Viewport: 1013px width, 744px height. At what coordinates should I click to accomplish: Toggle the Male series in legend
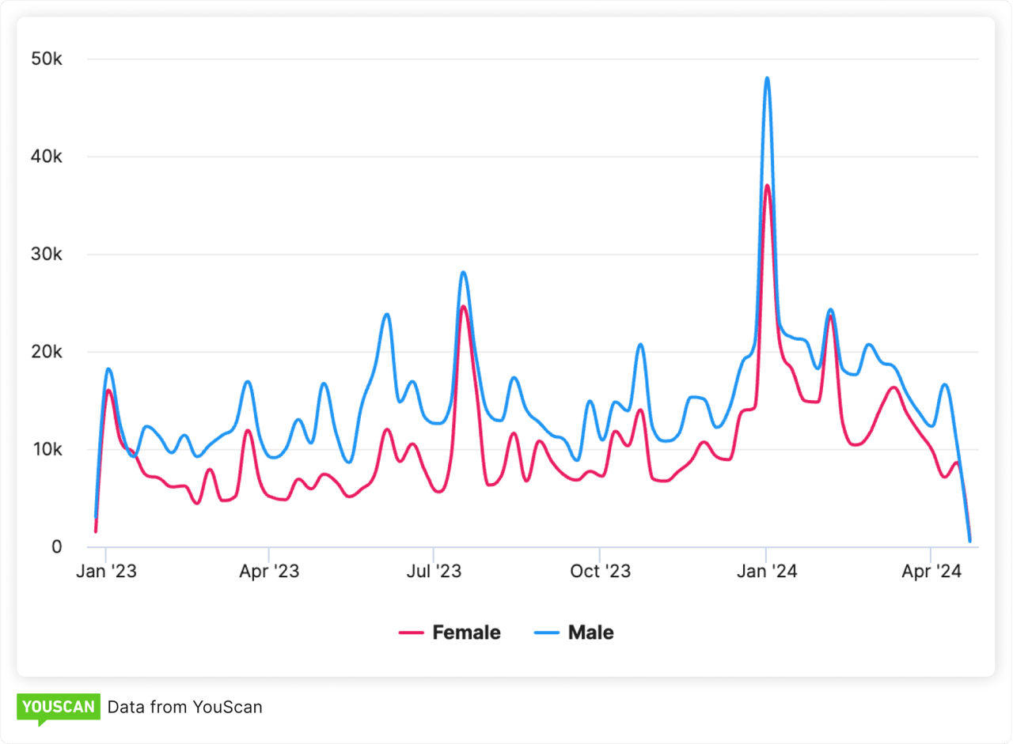pos(590,633)
